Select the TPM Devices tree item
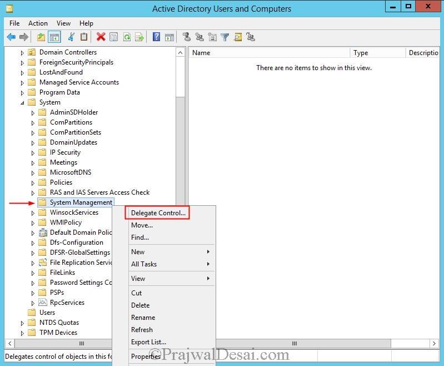The image size is (444, 366). (58, 333)
